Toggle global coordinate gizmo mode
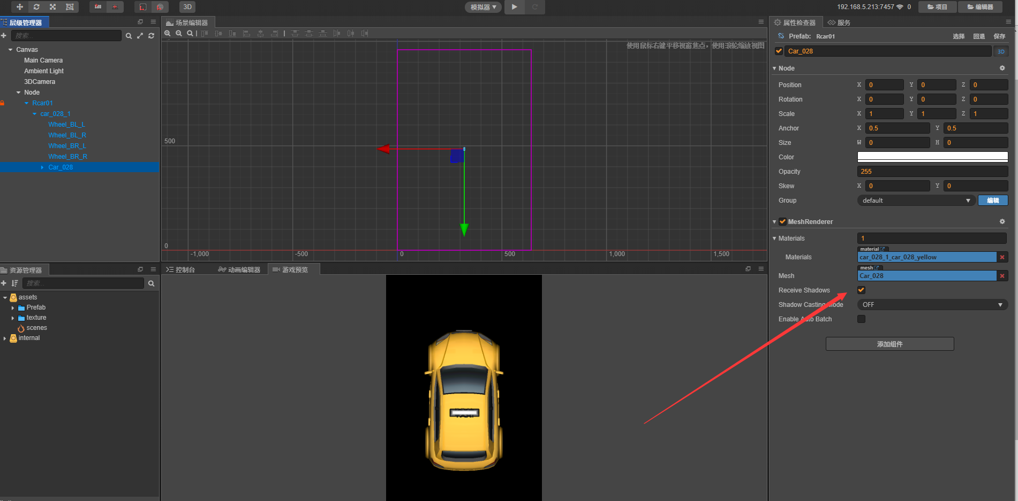 [x=160, y=7]
